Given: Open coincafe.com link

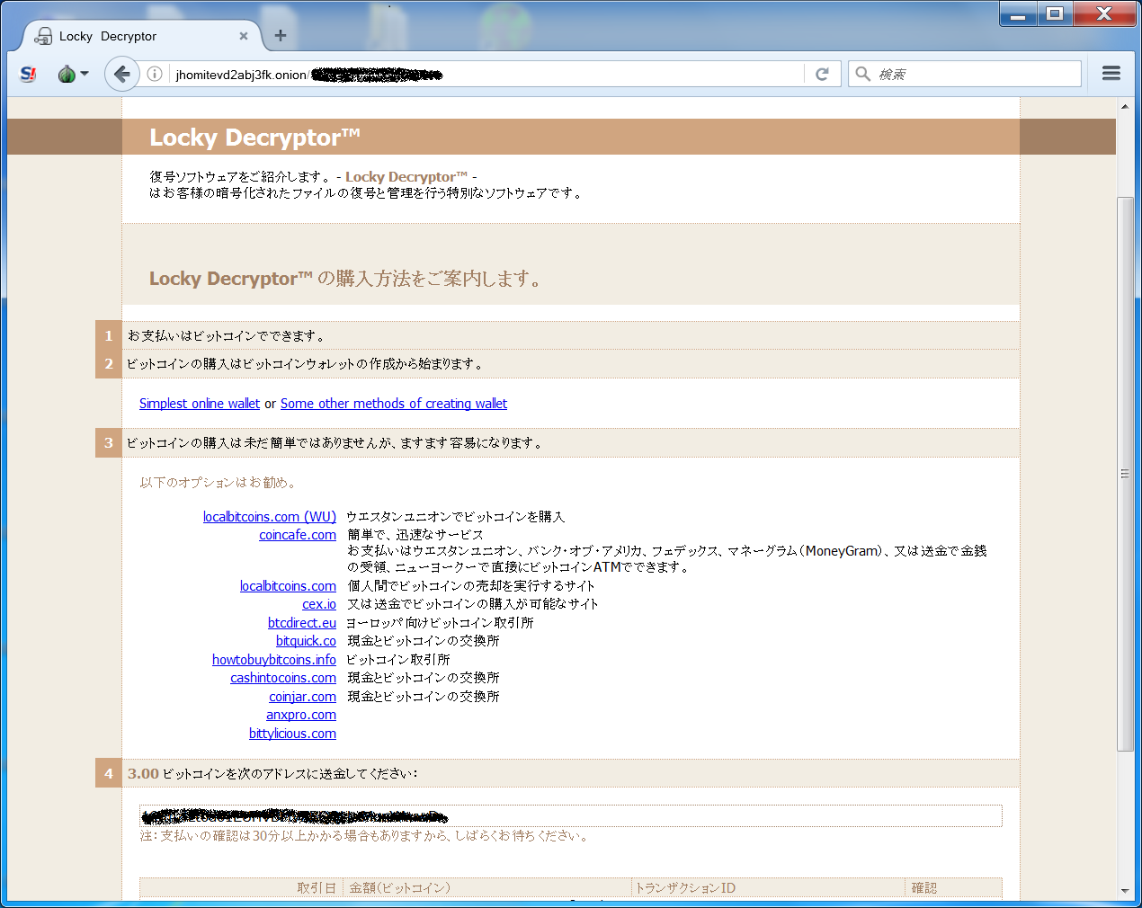Looking at the screenshot, I should point(298,535).
